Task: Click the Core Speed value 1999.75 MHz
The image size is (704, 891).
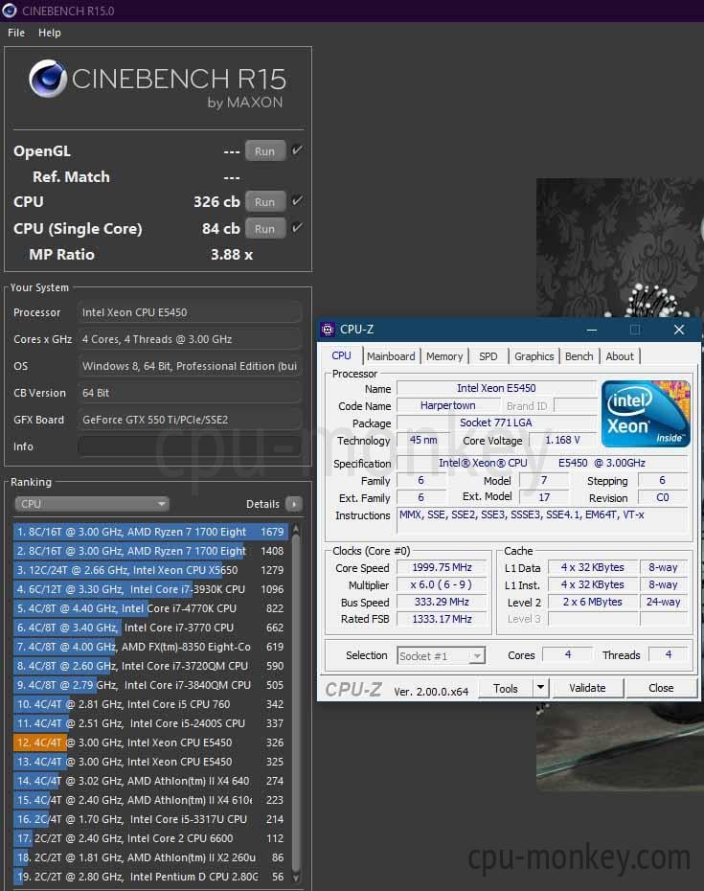Action: click(443, 568)
